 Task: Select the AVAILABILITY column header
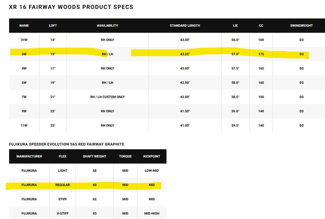click(107, 25)
